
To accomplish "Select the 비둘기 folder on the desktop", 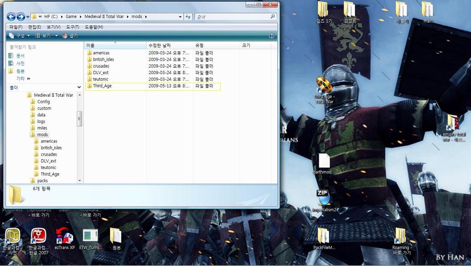I will pyautogui.click(x=402, y=12).
